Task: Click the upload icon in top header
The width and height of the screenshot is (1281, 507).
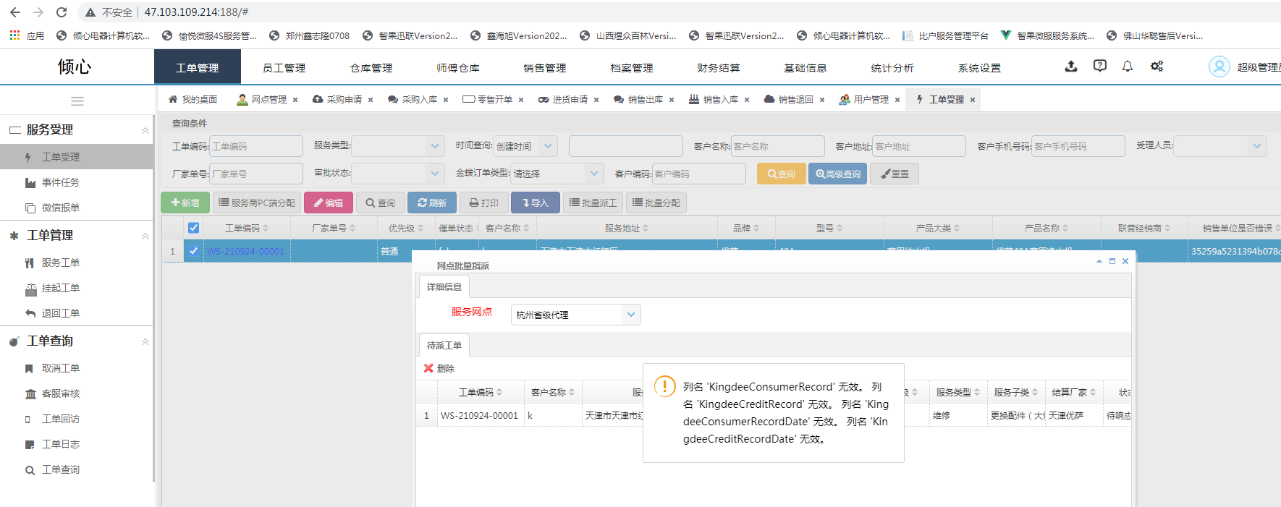Action: pos(1071,67)
